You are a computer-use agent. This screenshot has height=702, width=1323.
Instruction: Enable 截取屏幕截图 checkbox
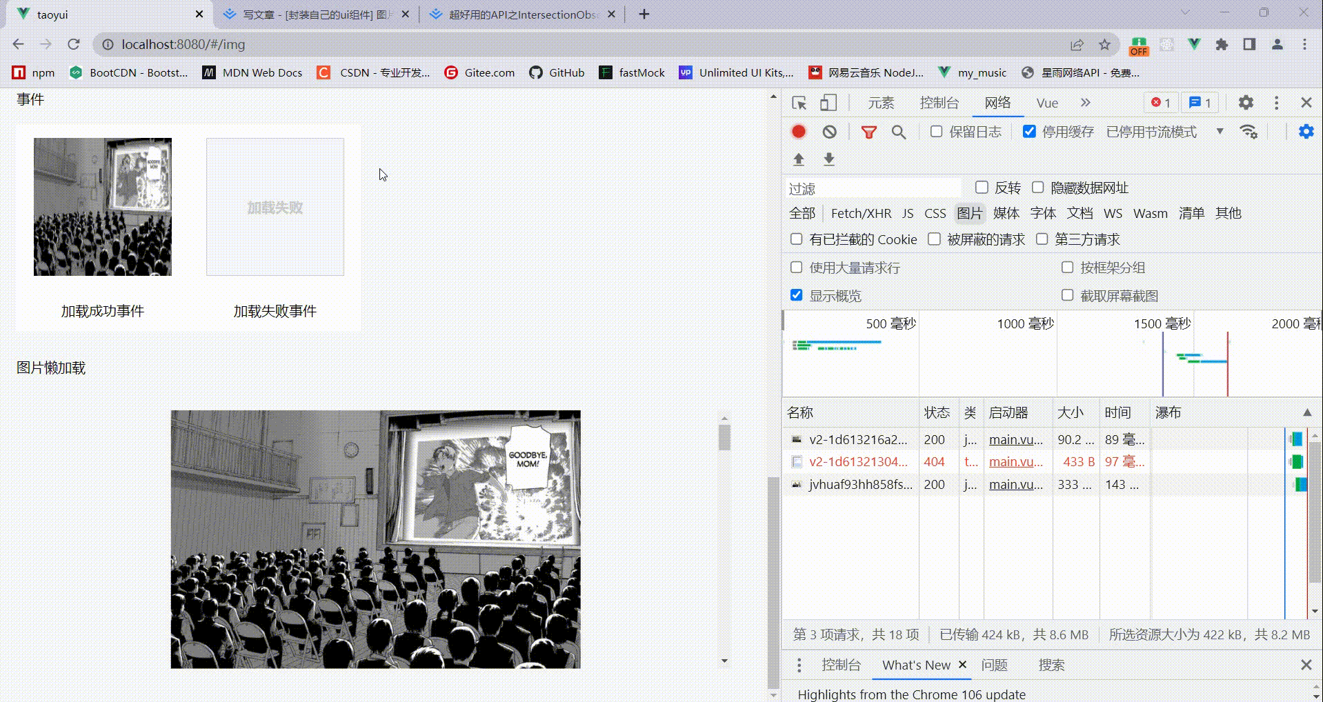(1068, 295)
